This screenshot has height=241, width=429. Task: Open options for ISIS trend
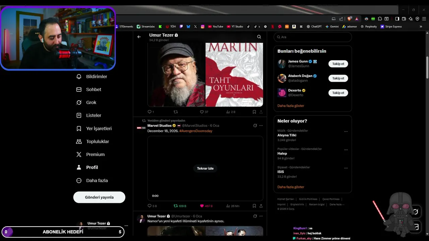click(346, 168)
